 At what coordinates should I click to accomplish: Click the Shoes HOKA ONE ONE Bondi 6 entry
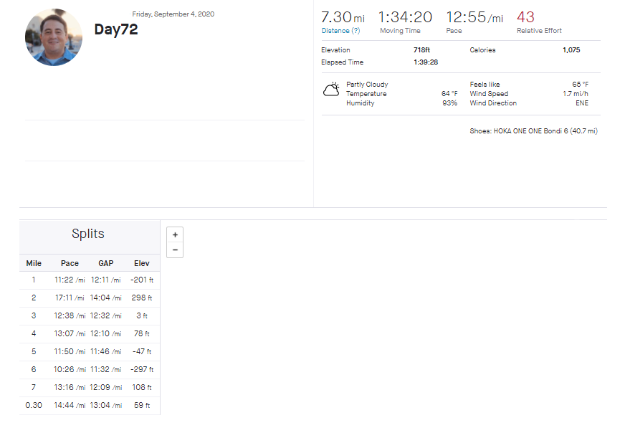534,130
